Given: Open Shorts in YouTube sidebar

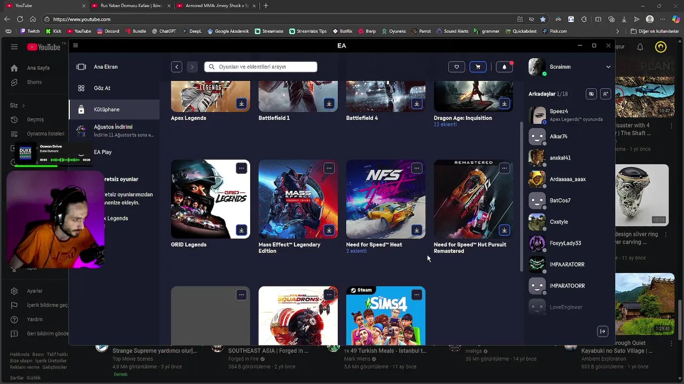Looking at the screenshot, I should click(x=35, y=82).
